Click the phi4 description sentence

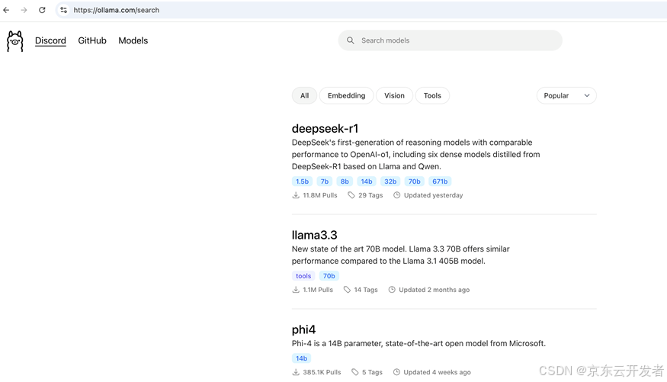coord(418,343)
